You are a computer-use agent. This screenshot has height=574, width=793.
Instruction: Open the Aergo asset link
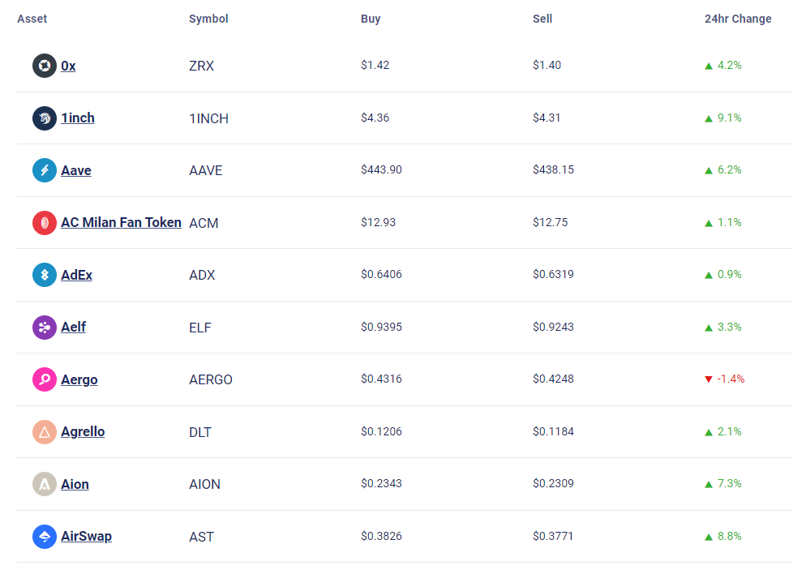point(79,379)
